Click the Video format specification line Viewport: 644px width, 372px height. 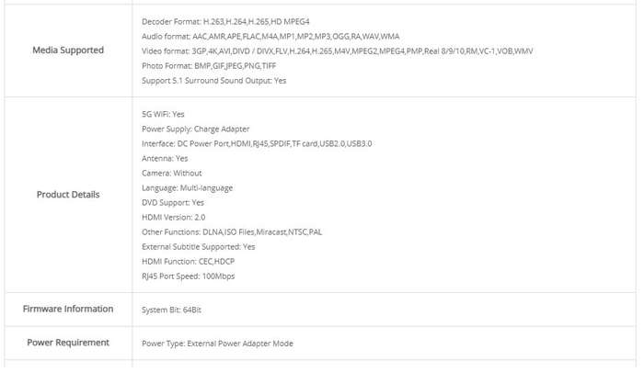[338, 51]
